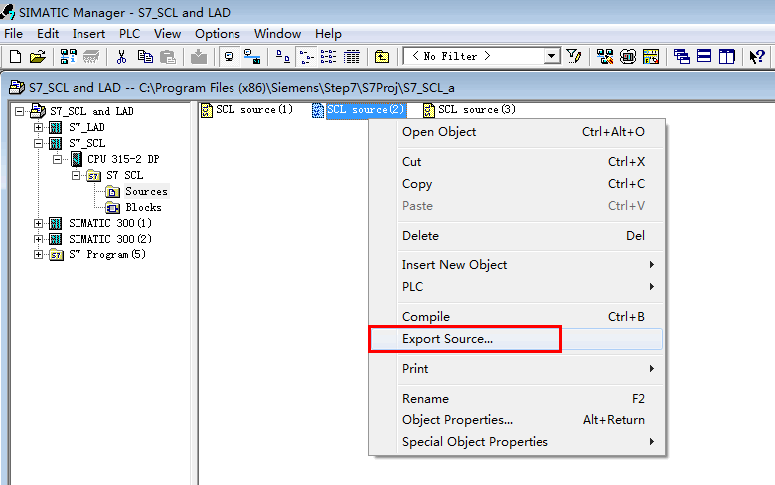Switch to List view icon

click(x=328, y=57)
